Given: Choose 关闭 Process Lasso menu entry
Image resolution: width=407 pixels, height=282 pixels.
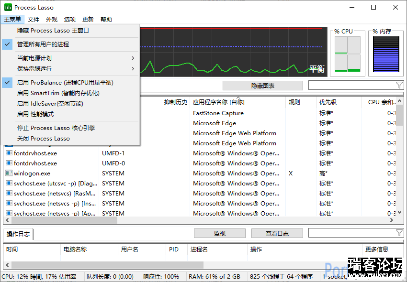Looking at the screenshot, I should [x=70, y=139].
